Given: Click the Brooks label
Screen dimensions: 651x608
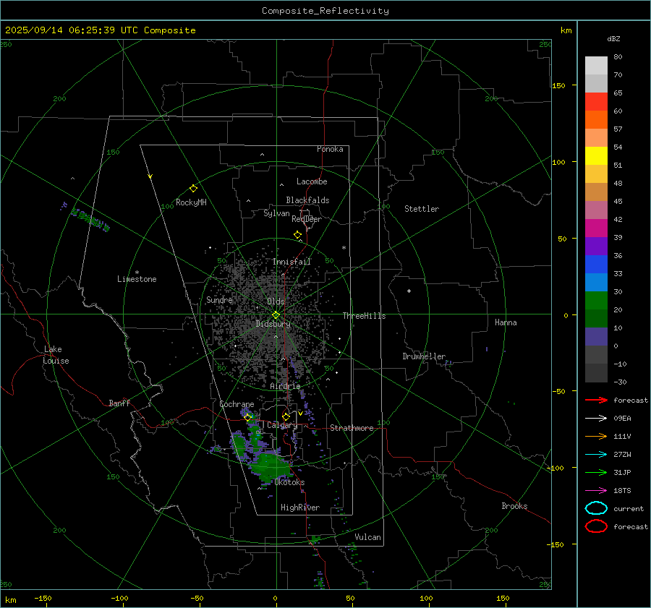Looking at the screenshot, I should [x=514, y=506].
